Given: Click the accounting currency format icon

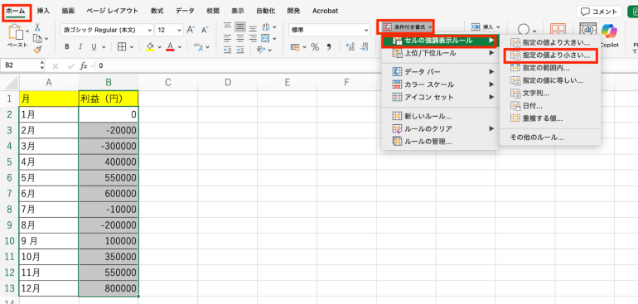Looking at the screenshot, I should 296,46.
